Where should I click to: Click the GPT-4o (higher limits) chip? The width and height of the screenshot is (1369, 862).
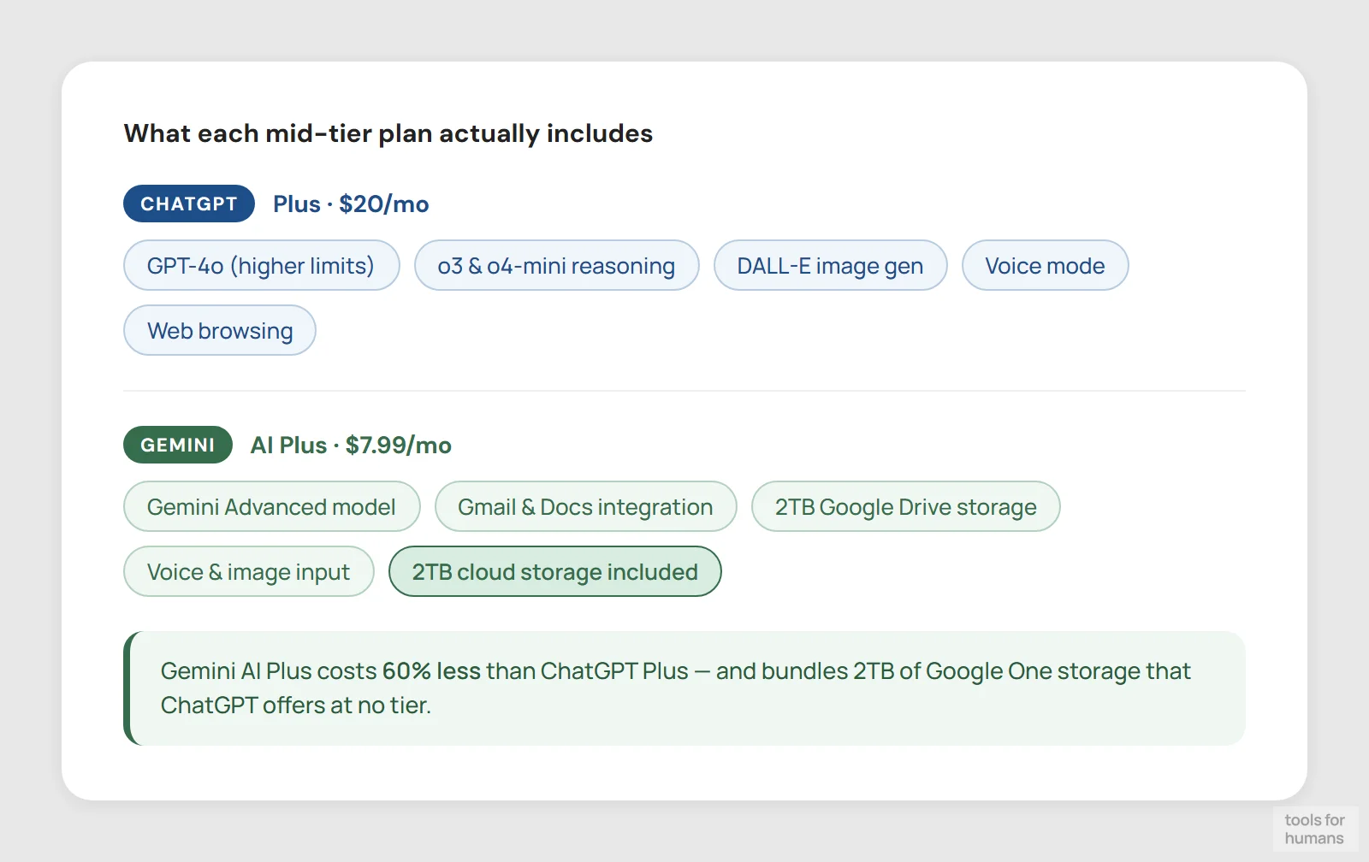click(x=261, y=266)
